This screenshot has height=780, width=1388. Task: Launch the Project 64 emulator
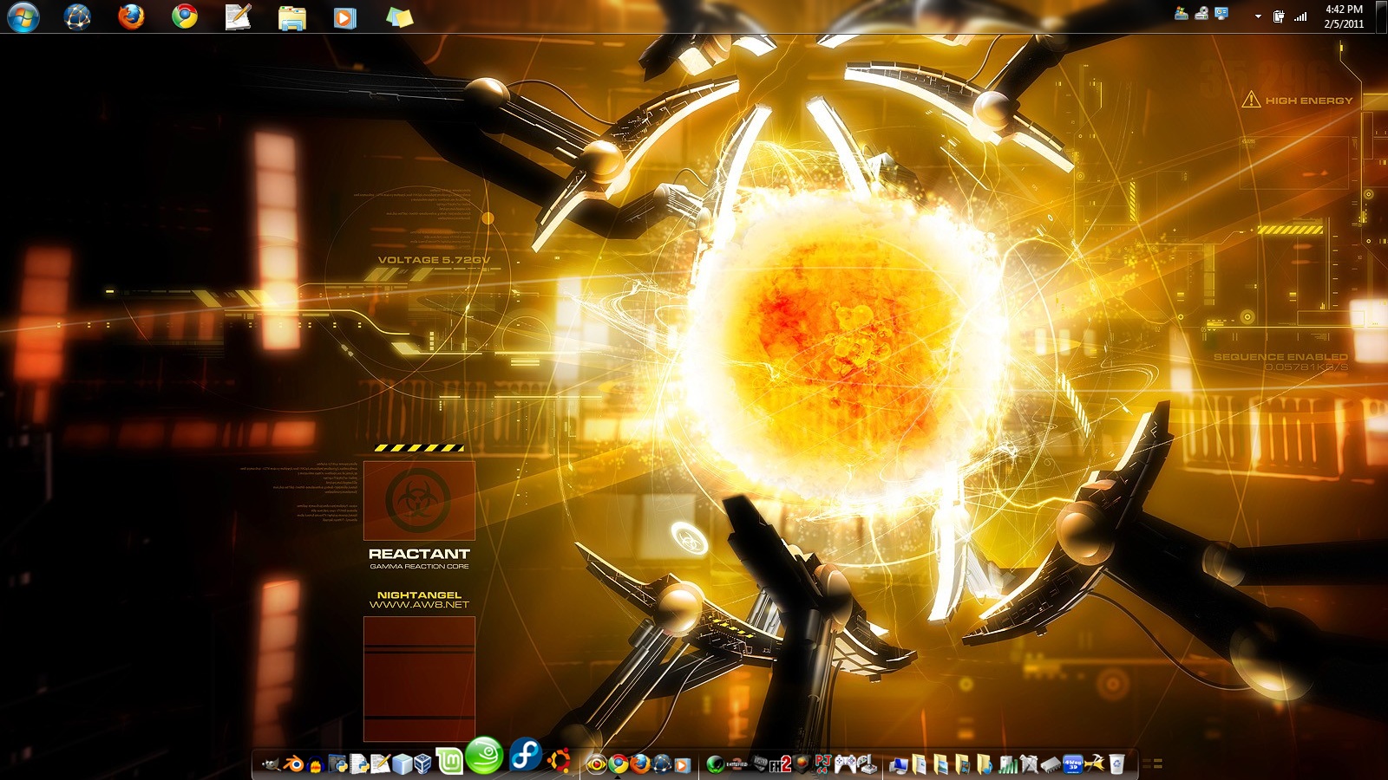[x=824, y=765]
